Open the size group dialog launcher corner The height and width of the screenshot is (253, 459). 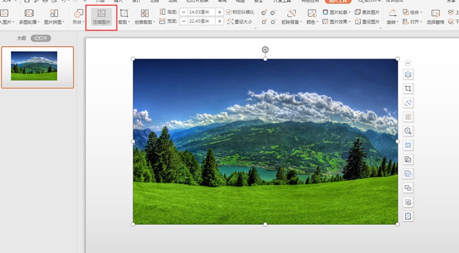[255, 28]
